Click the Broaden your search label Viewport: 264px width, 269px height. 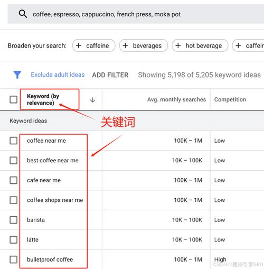pyautogui.click(x=37, y=45)
